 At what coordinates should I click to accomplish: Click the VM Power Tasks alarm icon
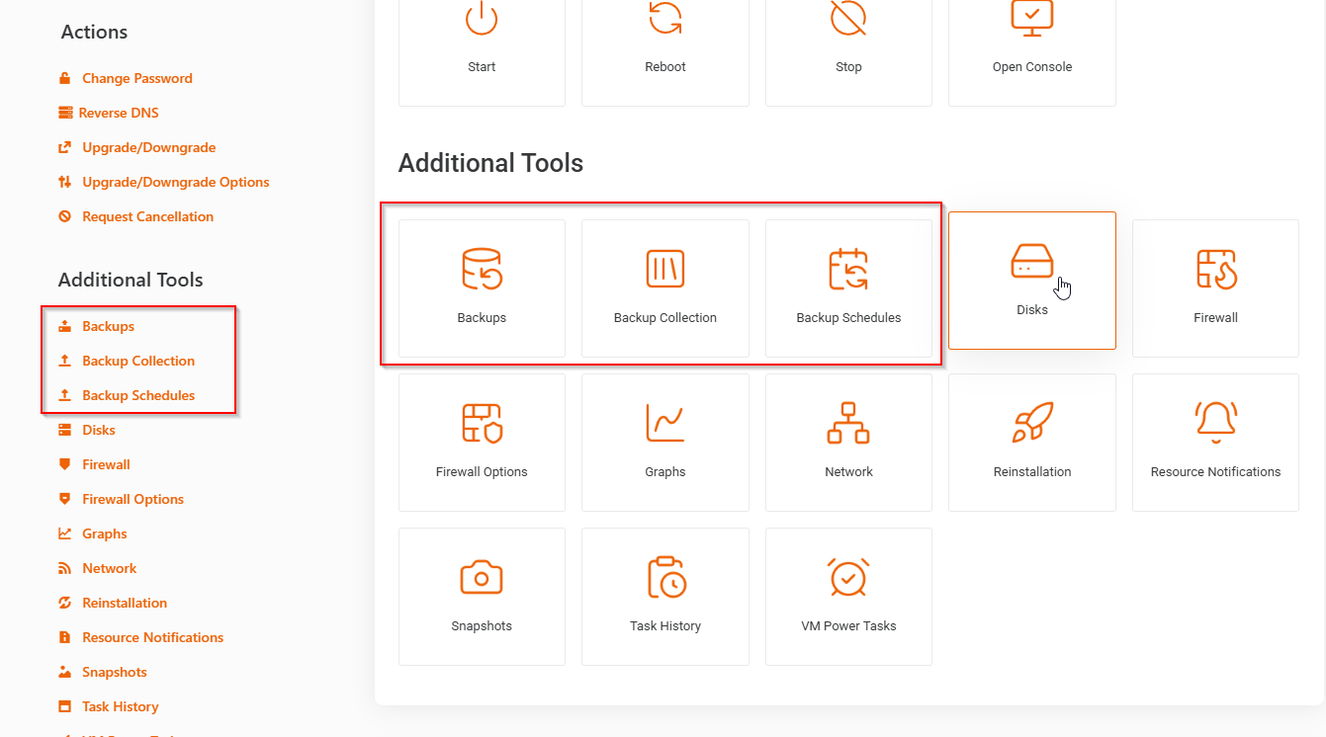point(848,577)
